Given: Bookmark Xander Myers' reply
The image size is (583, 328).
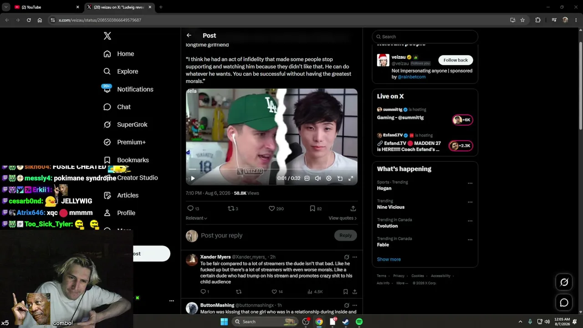Looking at the screenshot, I should pyautogui.click(x=345, y=292).
